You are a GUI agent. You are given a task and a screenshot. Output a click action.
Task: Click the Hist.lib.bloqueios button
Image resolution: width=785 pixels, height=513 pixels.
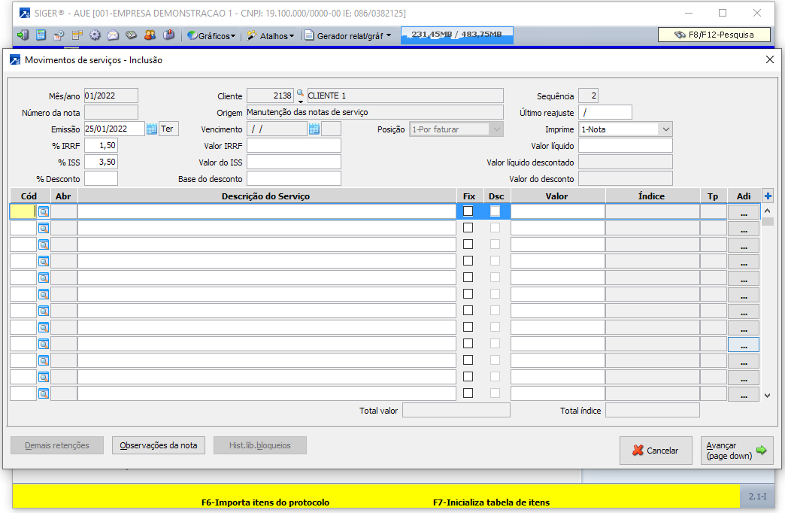pos(260,445)
